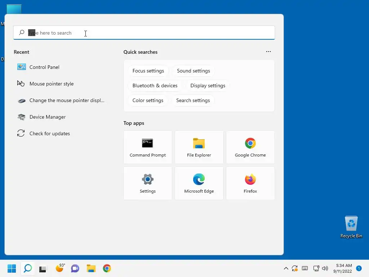
Task: Launch Microsoft Edge from Top apps
Action: pos(199,183)
